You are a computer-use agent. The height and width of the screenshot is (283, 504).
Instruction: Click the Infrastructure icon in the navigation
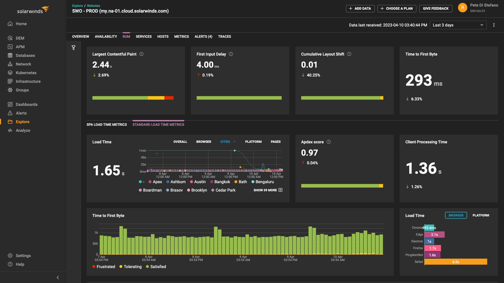click(10, 81)
